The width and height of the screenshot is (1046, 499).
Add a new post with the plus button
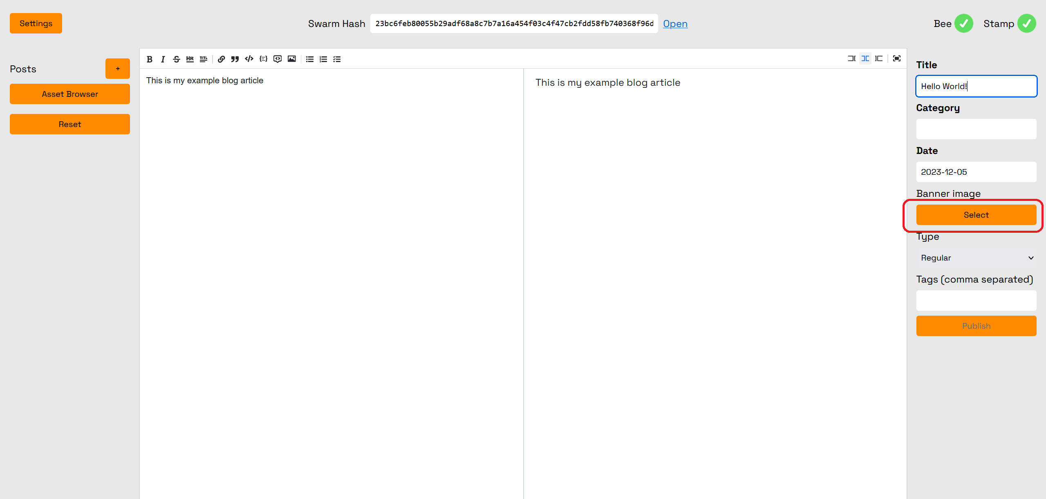click(x=118, y=69)
